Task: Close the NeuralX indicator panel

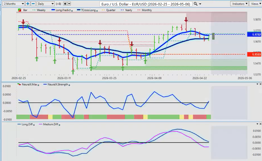Action: (260, 84)
